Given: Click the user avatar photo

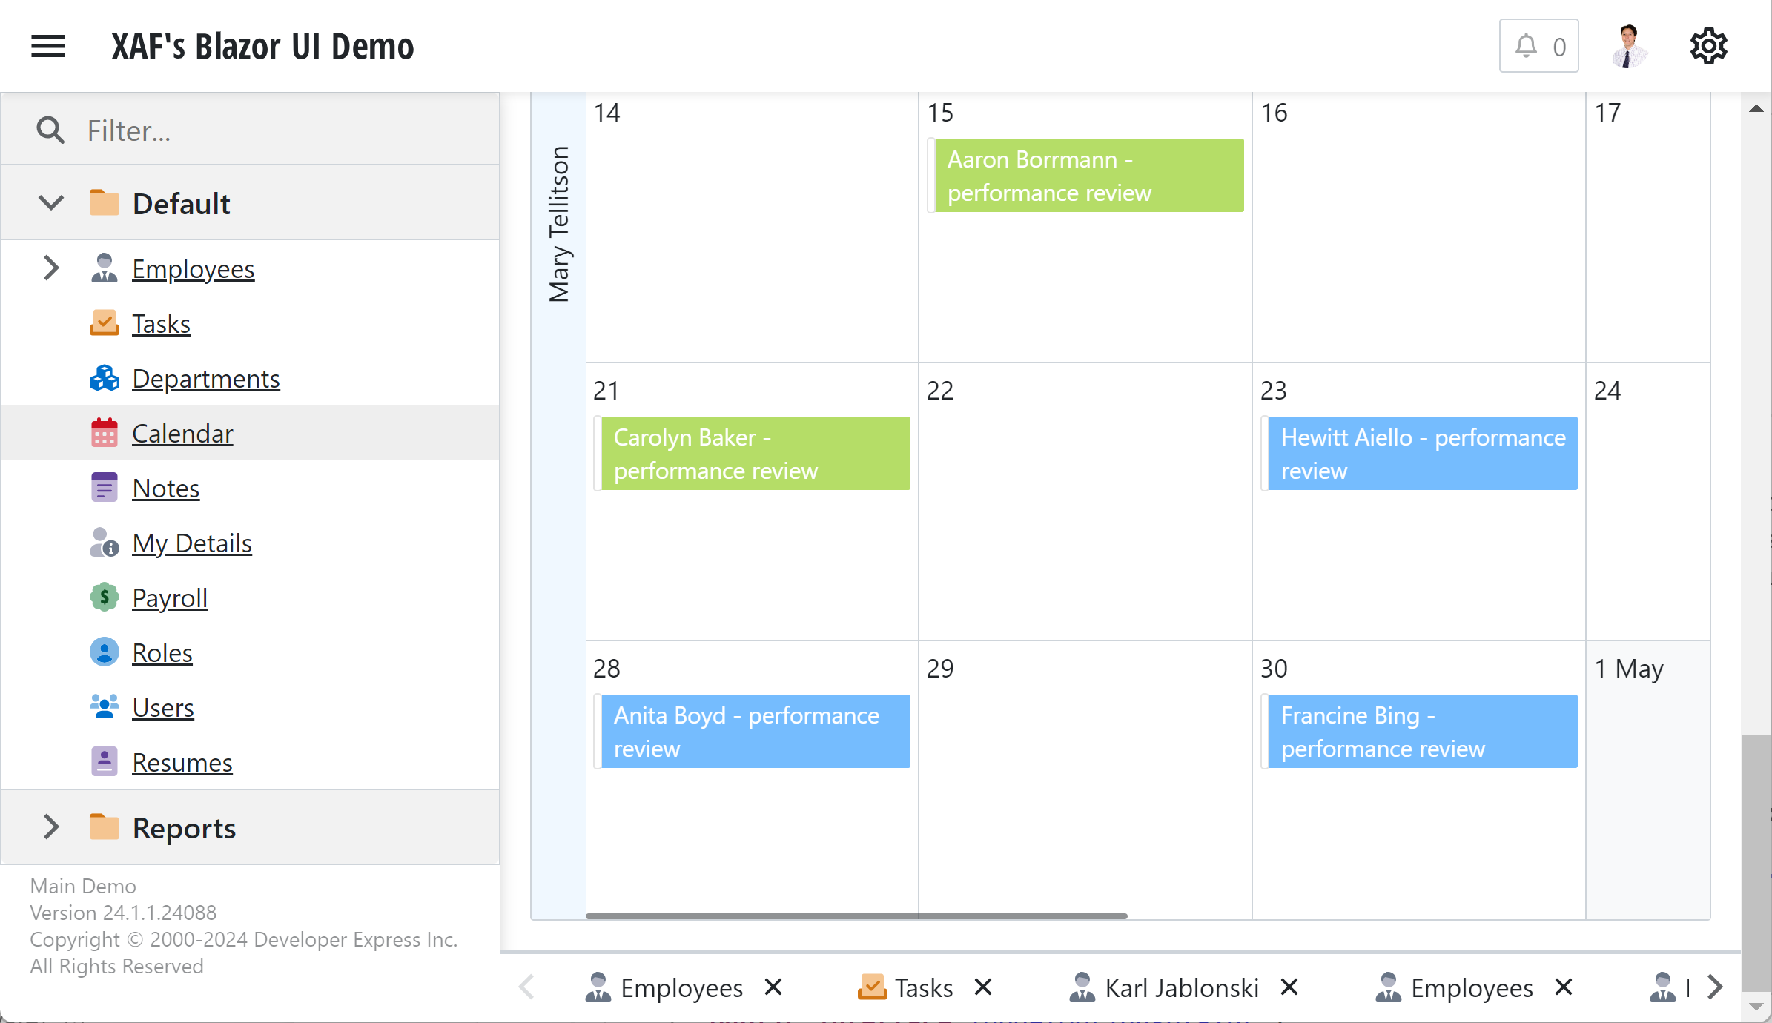Looking at the screenshot, I should coord(1628,46).
